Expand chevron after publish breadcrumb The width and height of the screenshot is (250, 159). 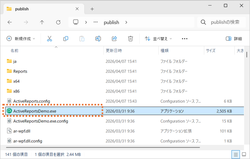tap(126, 22)
